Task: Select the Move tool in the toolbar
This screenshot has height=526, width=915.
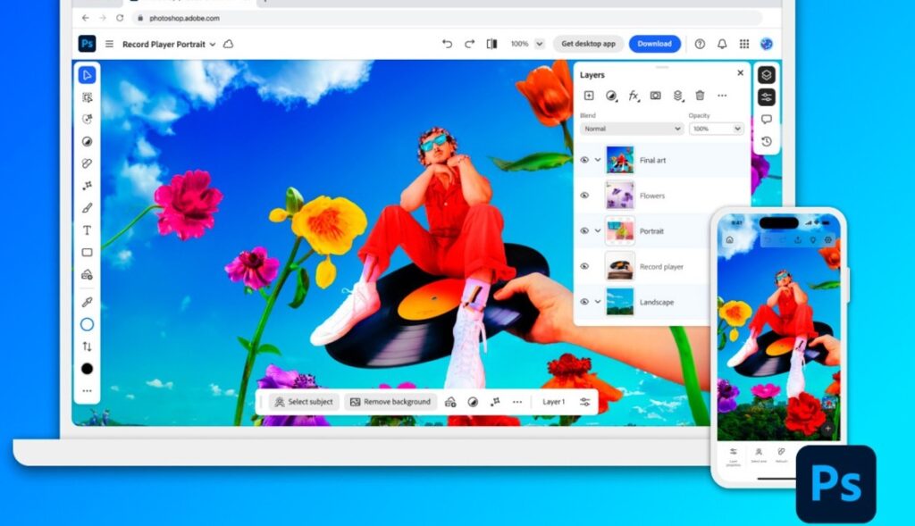Action: point(86,75)
